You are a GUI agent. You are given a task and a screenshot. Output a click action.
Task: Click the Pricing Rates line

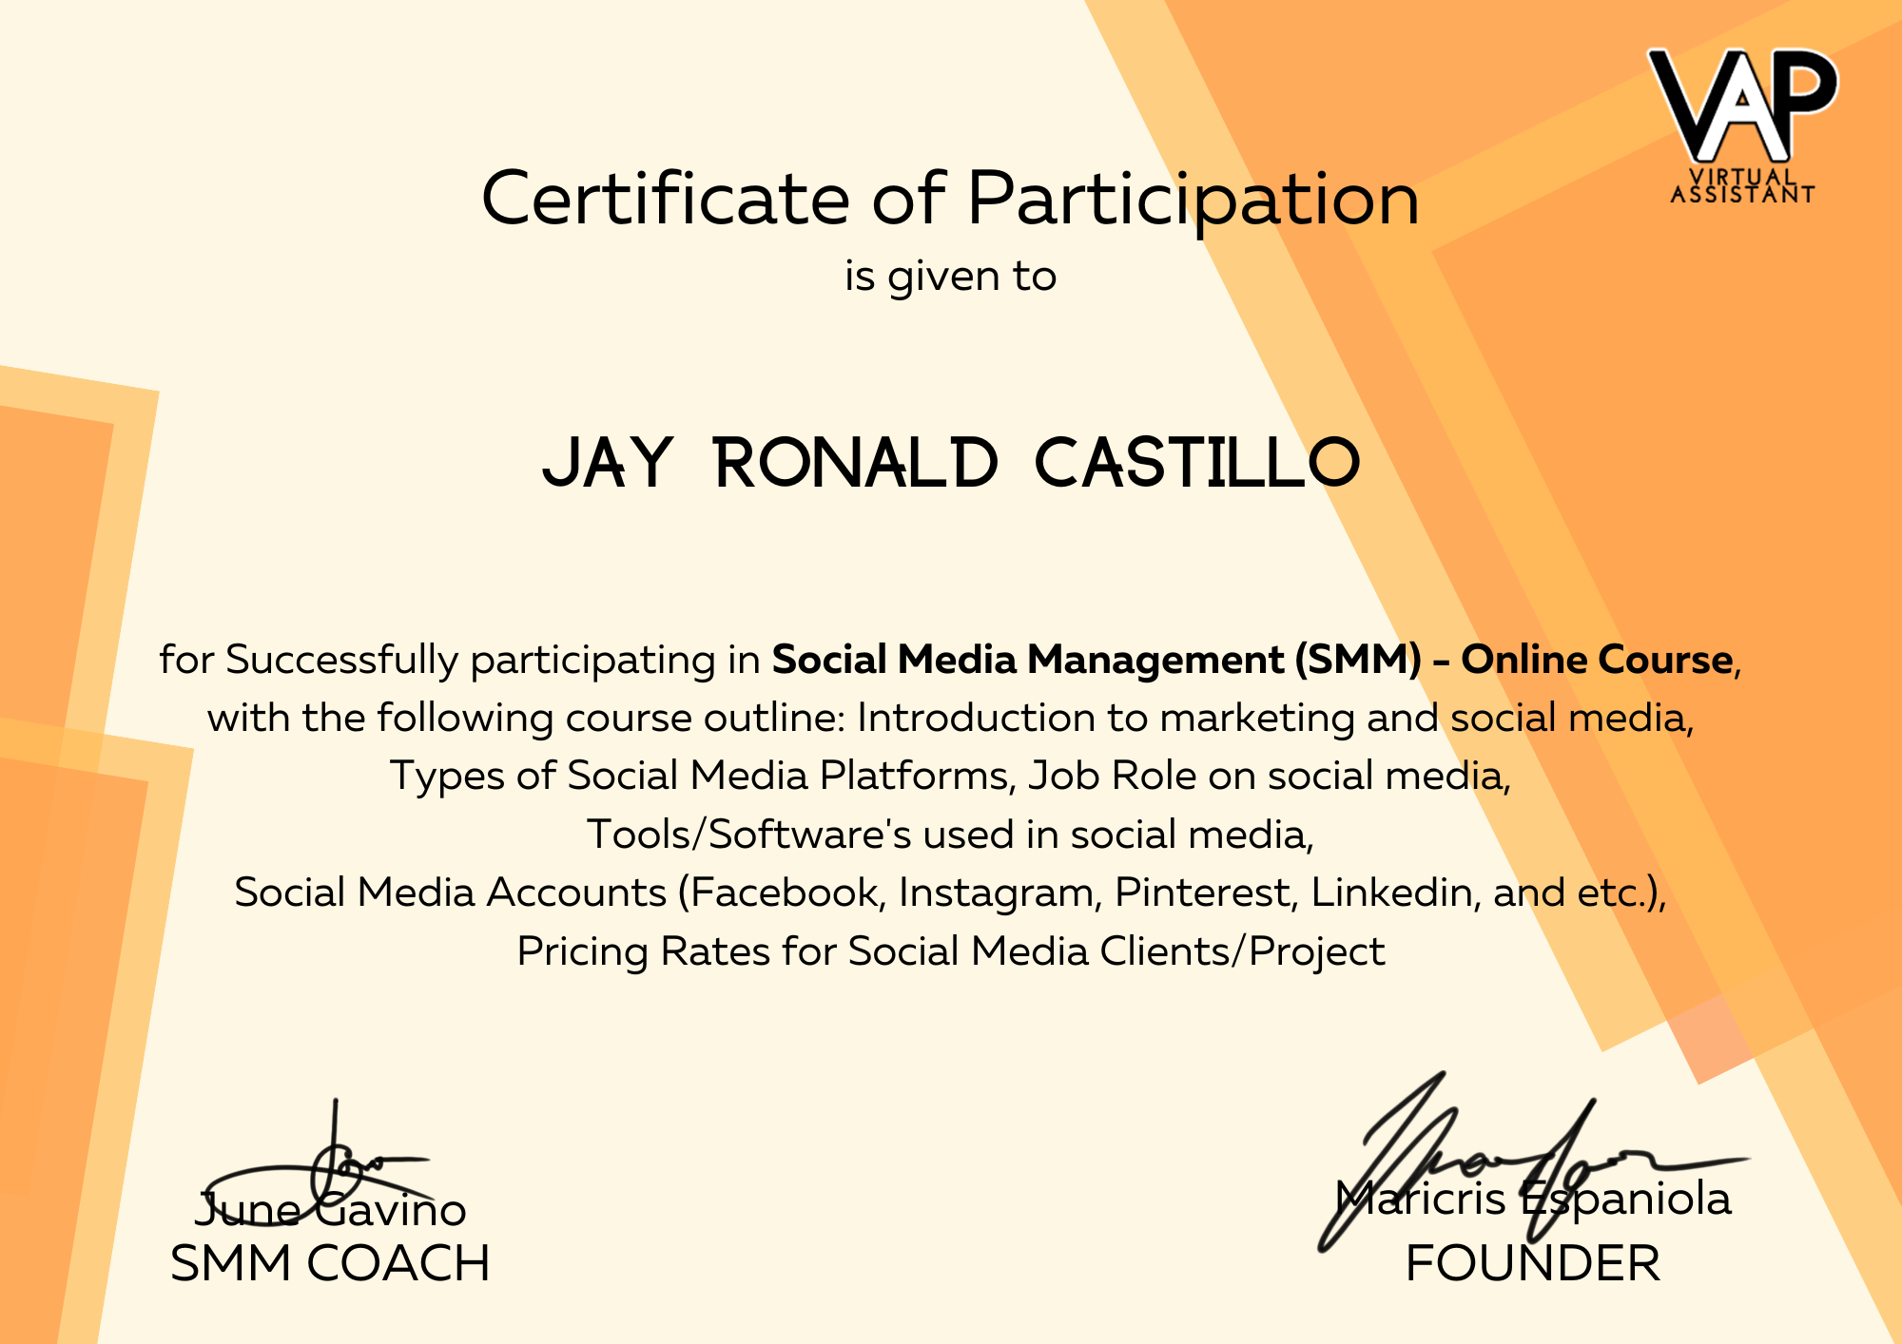point(950,951)
